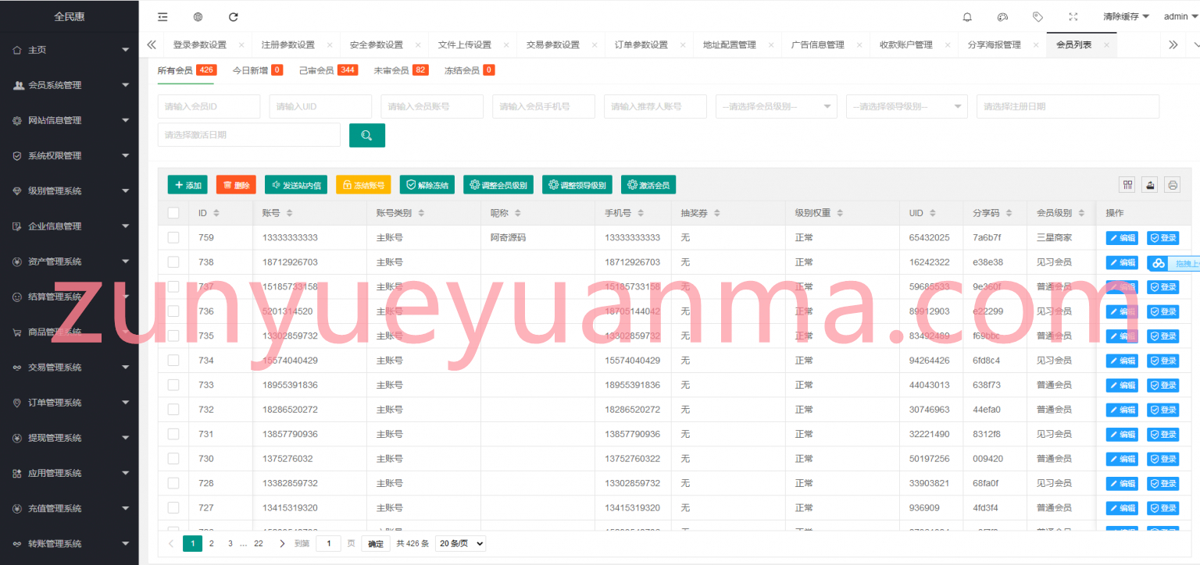Sort by 抽奖券 column arrows
Viewport: 1200px width, 565px height.
tap(716, 213)
